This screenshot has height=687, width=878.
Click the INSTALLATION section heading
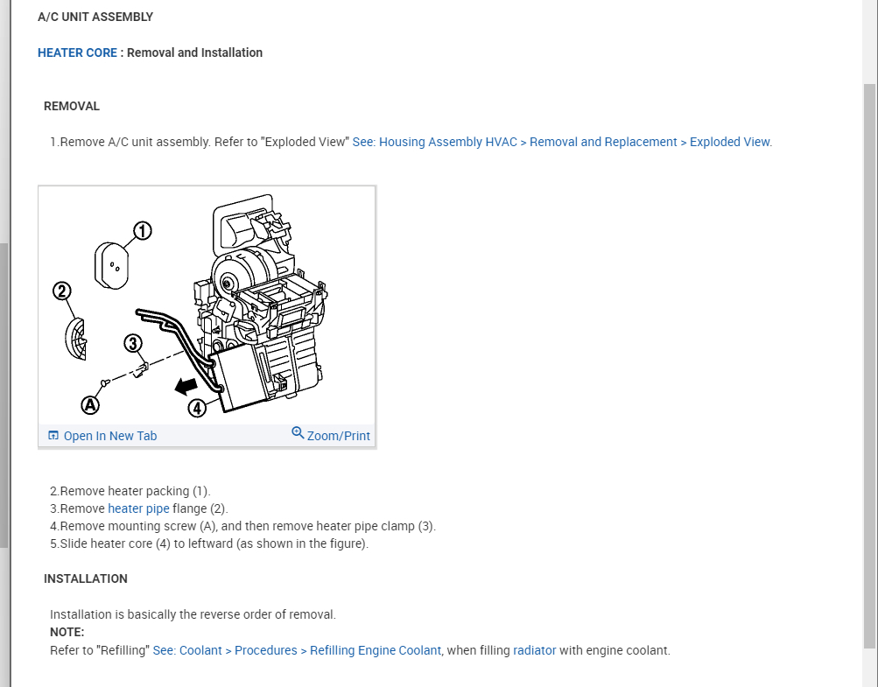coord(86,578)
